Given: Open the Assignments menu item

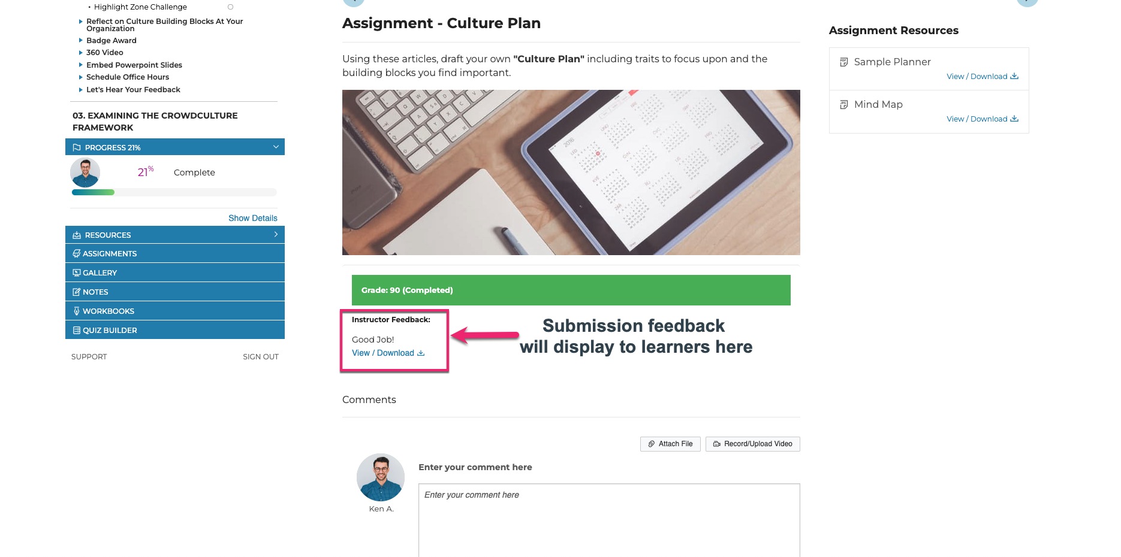Looking at the screenshot, I should tap(175, 253).
